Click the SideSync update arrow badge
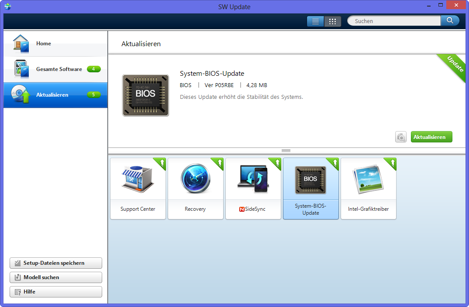The image size is (469, 307). 276,163
